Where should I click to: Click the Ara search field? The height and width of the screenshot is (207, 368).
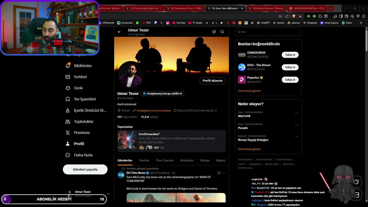pos(268,32)
